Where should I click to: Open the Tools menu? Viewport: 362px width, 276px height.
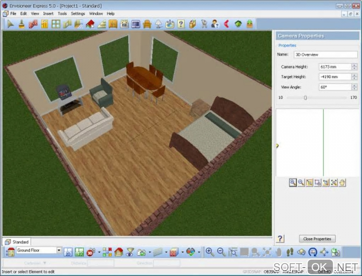pyautogui.click(x=62, y=13)
